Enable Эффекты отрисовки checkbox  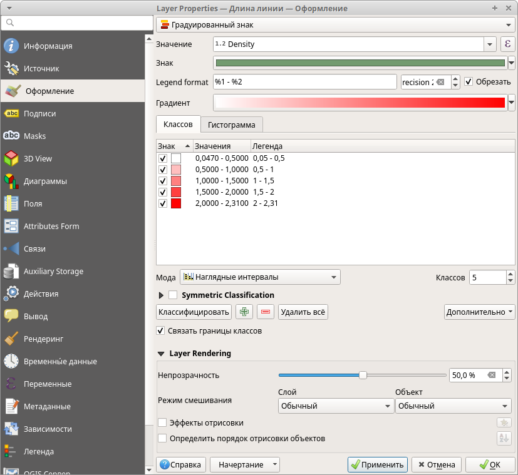[x=163, y=423]
